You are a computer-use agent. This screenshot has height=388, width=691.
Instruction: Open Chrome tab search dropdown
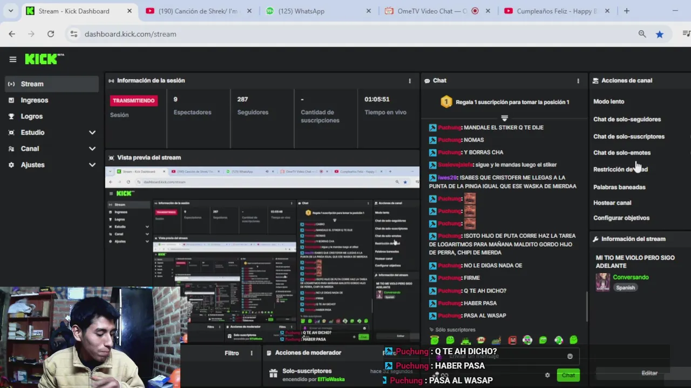[x=10, y=11]
